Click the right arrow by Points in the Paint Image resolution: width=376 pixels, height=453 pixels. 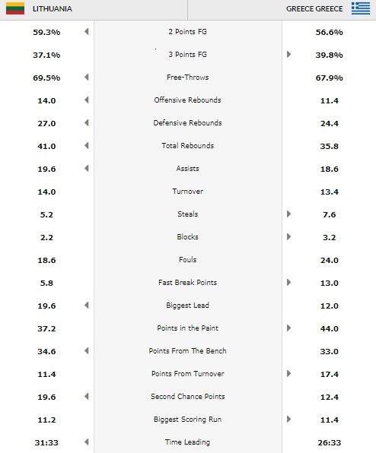tap(288, 328)
